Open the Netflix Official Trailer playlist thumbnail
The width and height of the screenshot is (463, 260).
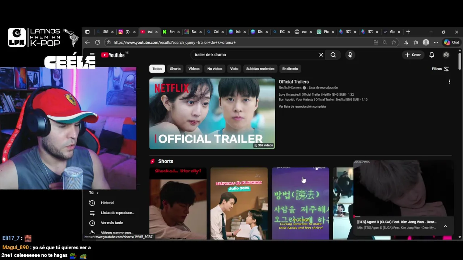[212, 114]
